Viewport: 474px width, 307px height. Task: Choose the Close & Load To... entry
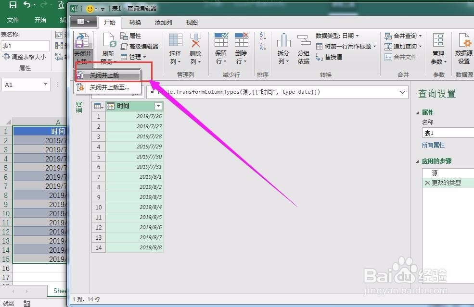[x=108, y=87]
